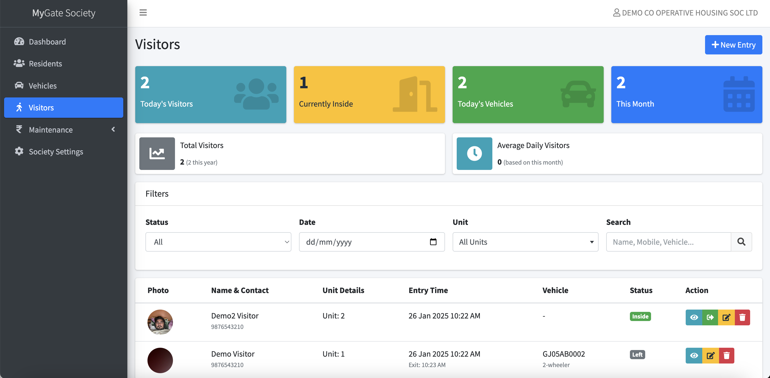Screen dimensions: 770x378
Task: Click Demo Visitor's photo thumbnail
Action: point(160,360)
